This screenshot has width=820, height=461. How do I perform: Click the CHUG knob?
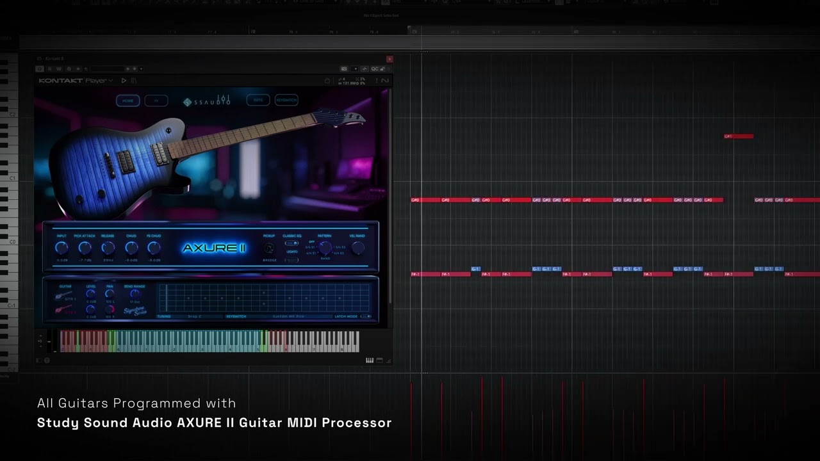[131, 248]
